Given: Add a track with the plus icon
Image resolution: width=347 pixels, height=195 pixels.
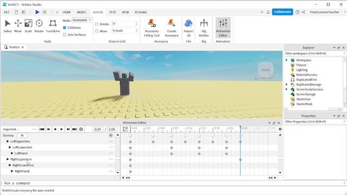Looking at the screenshot, I should coord(111,135).
